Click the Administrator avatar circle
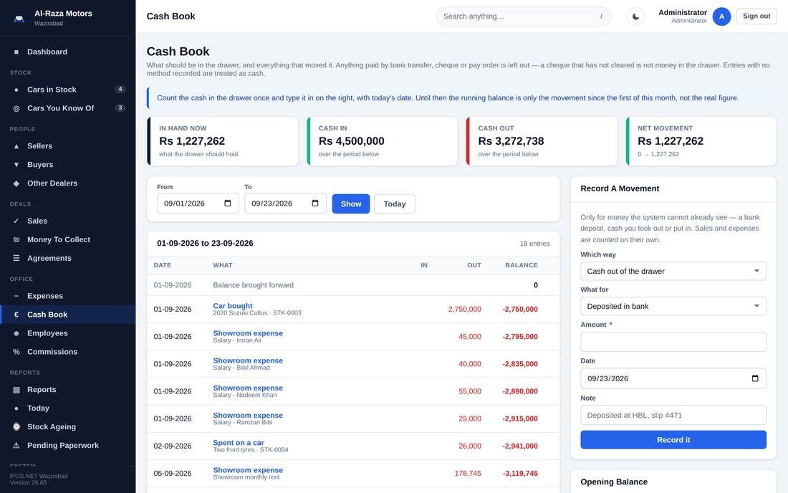Viewport: 788px width, 493px height. click(721, 16)
